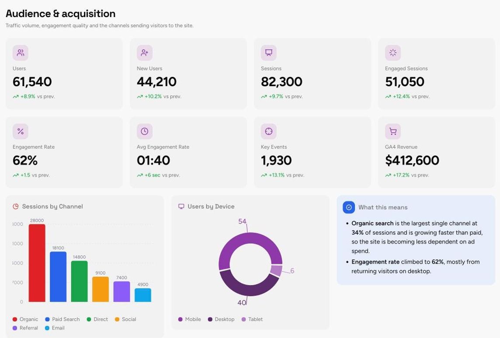Toggle the Social legend item
500x338 pixels.
click(x=125, y=319)
